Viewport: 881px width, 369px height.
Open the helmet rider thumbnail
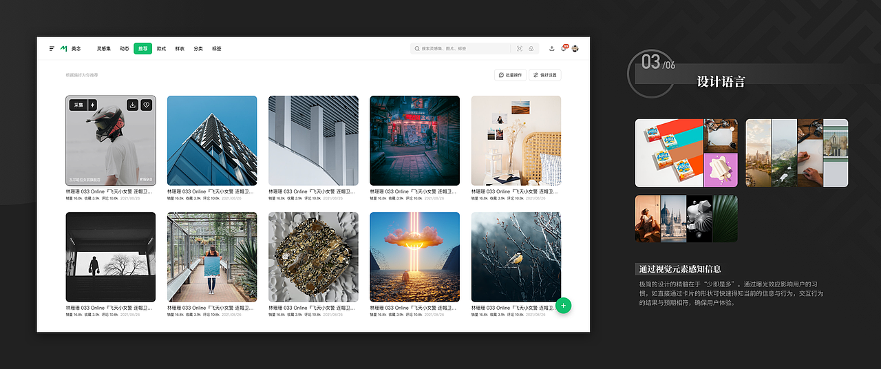click(x=111, y=140)
